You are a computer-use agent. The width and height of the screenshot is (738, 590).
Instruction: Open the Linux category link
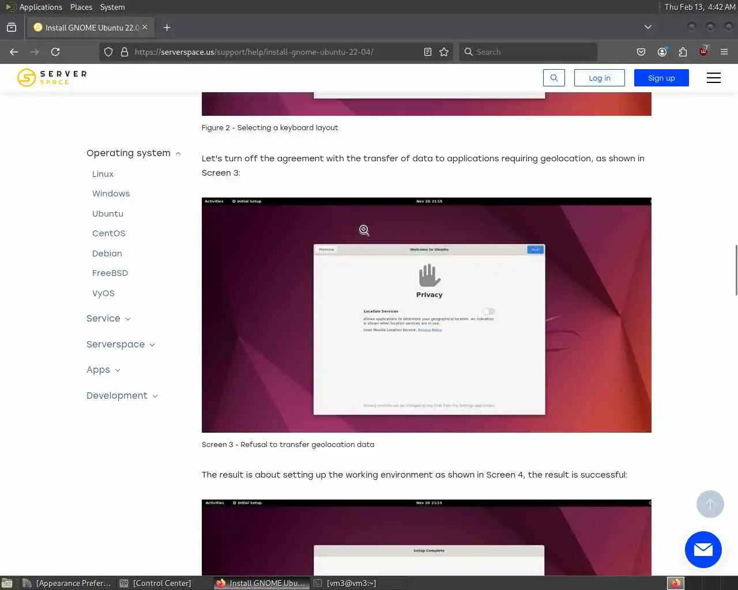[x=103, y=174]
